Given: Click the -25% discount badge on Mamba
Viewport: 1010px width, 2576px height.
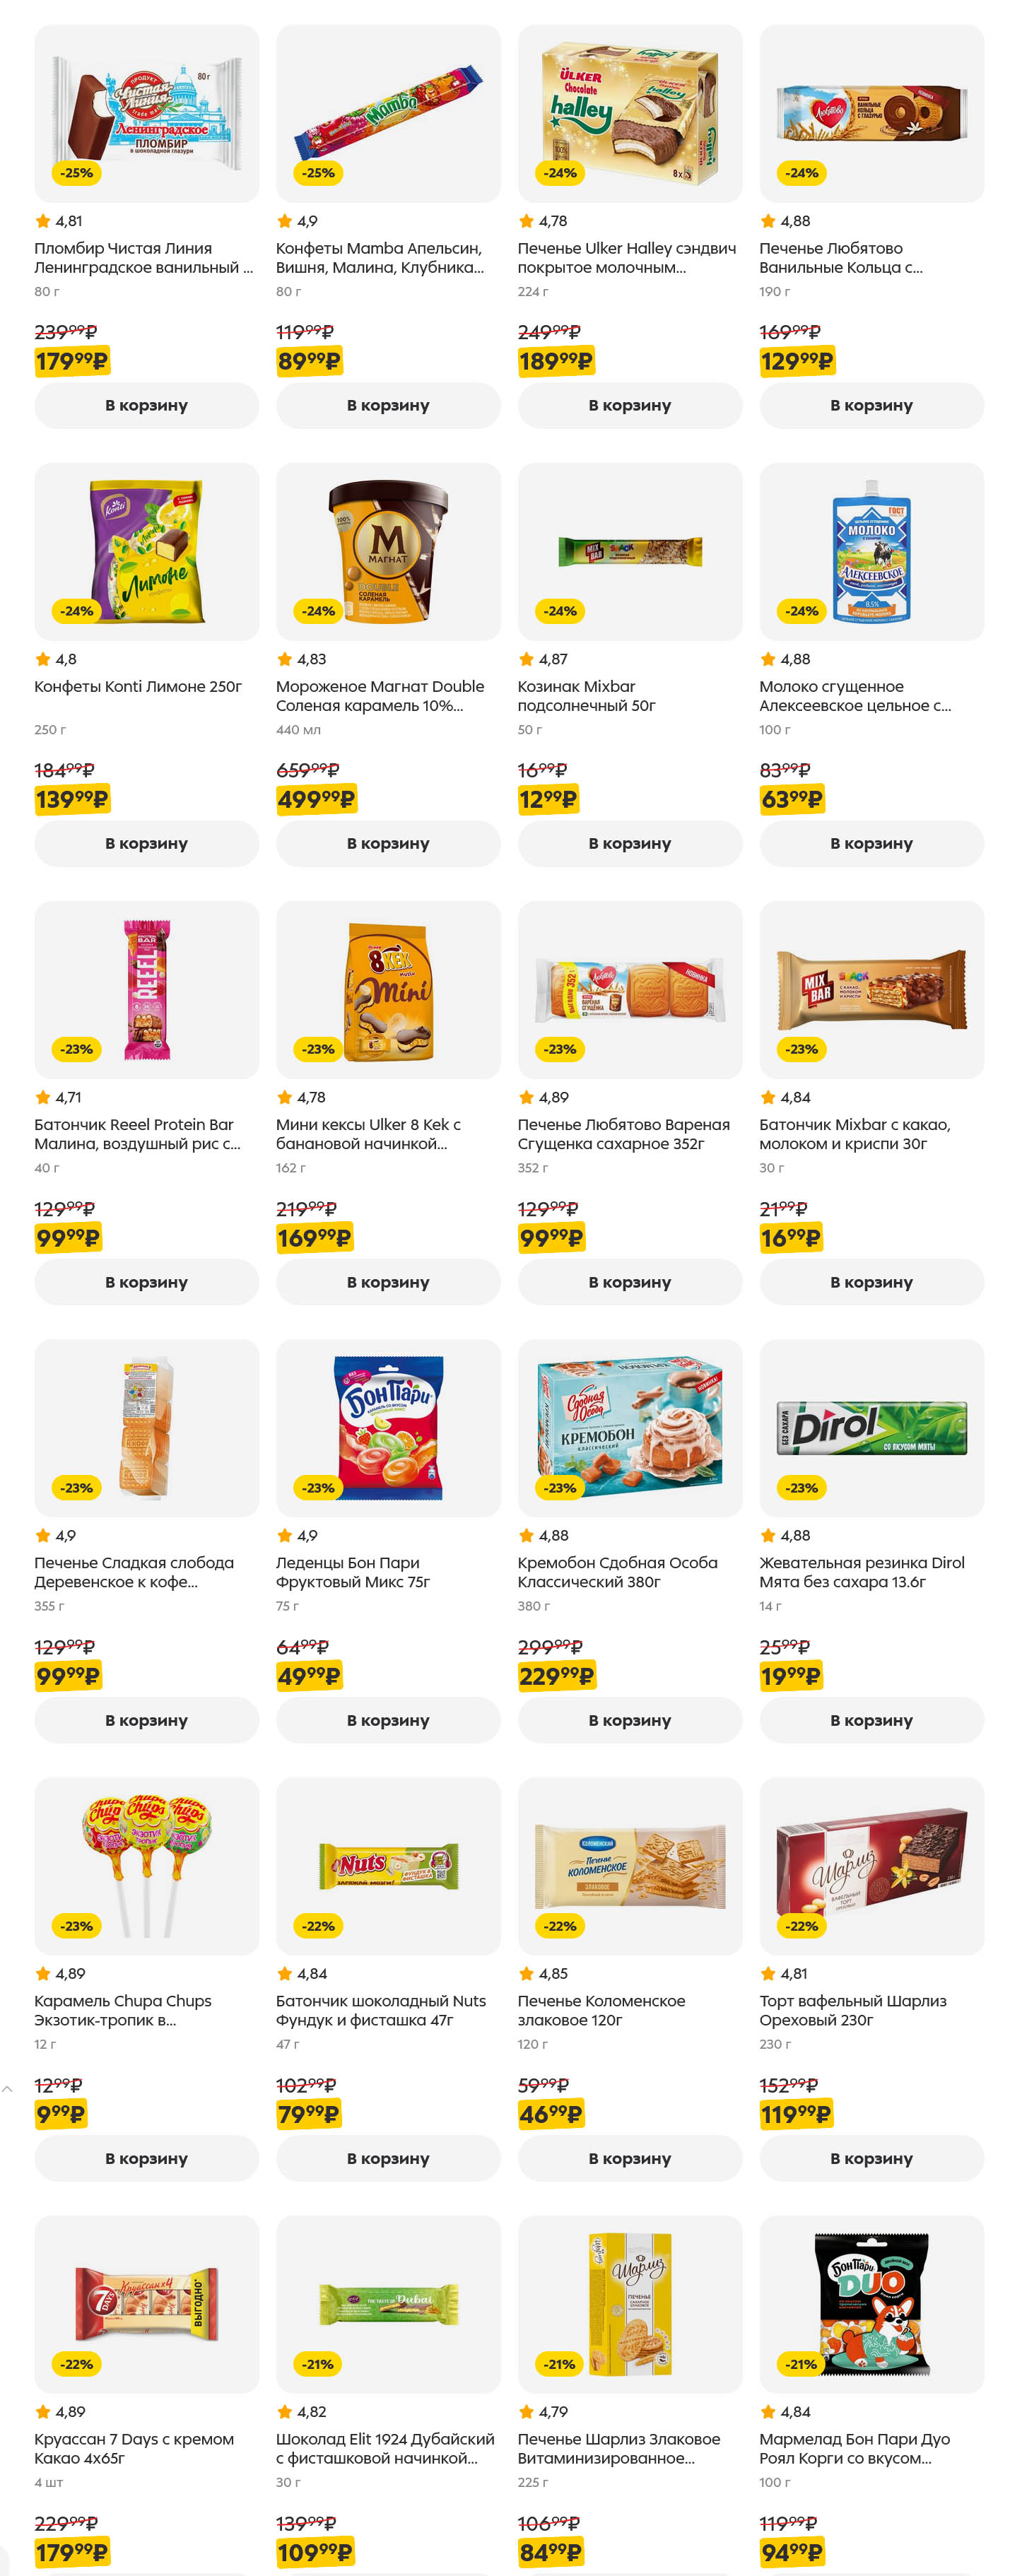Looking at the screenshot, I should click(318, 173).
